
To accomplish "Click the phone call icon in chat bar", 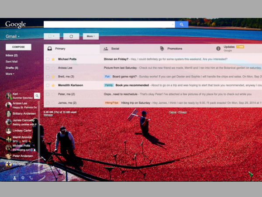I will pos(31,178).
